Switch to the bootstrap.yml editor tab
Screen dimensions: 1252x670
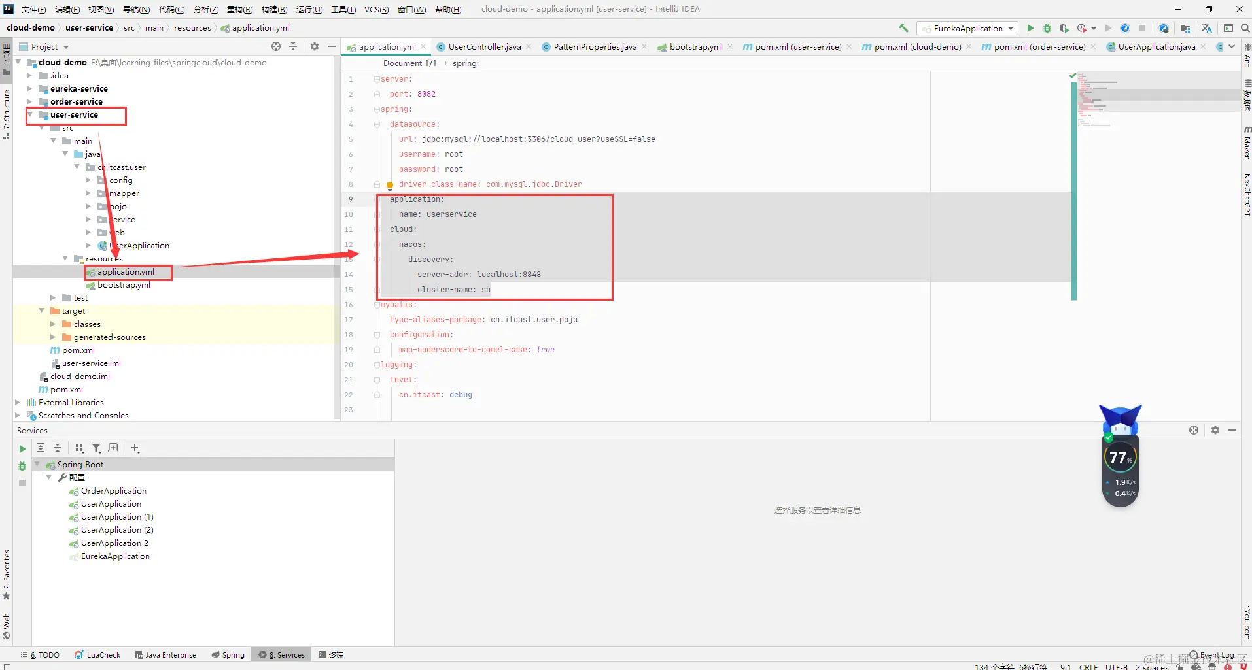(x=696, y=46)
